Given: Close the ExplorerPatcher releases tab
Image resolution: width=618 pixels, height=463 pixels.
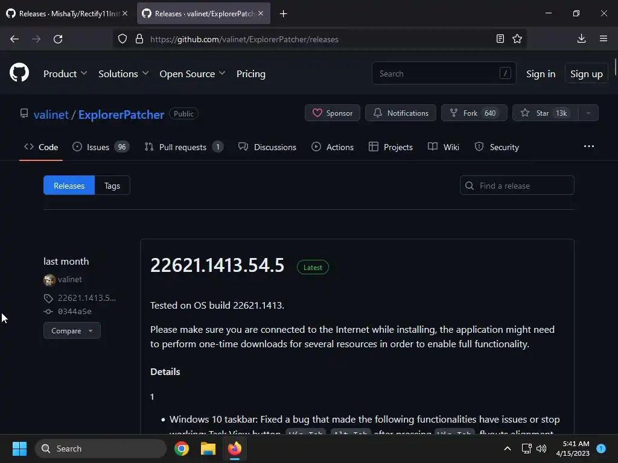Looking at the screenshot, I should [261, 13].
